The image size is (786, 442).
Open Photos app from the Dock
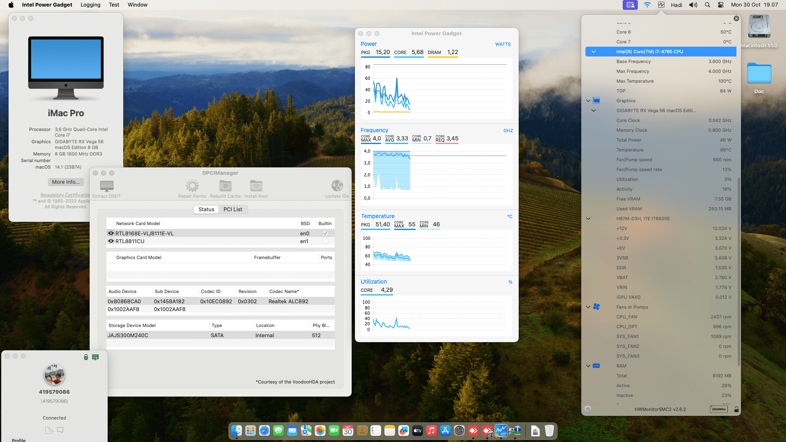click(320, 431)
